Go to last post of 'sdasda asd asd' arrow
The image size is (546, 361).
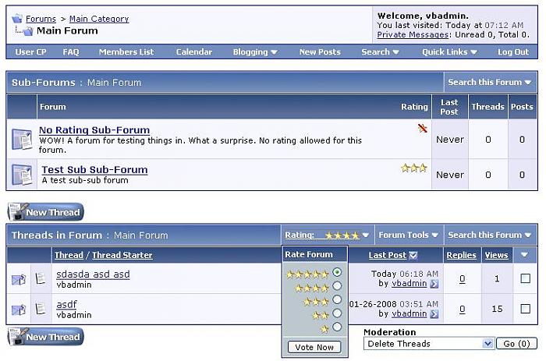434,284
